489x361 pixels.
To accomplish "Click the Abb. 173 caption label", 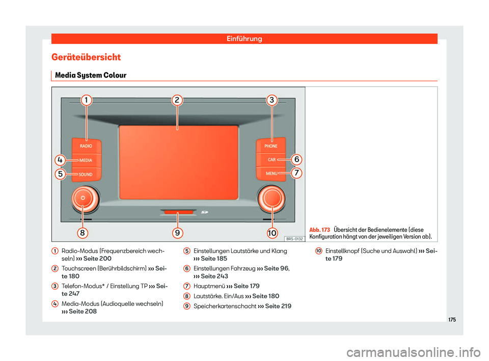I will click(x=319, y=230).
